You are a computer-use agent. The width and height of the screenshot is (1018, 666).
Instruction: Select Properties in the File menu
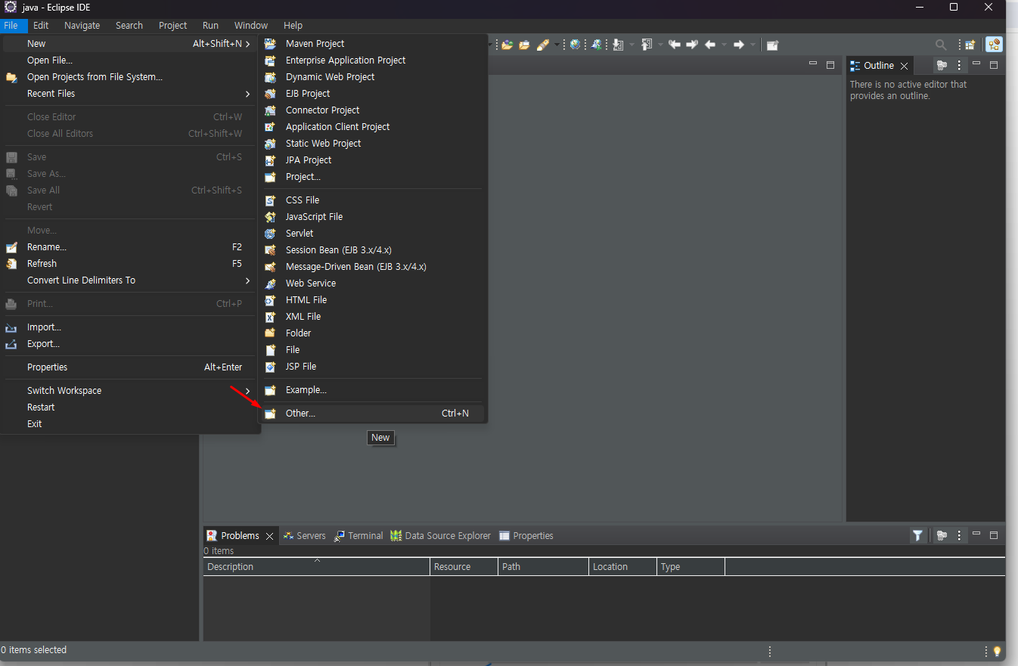coord(130,367)
